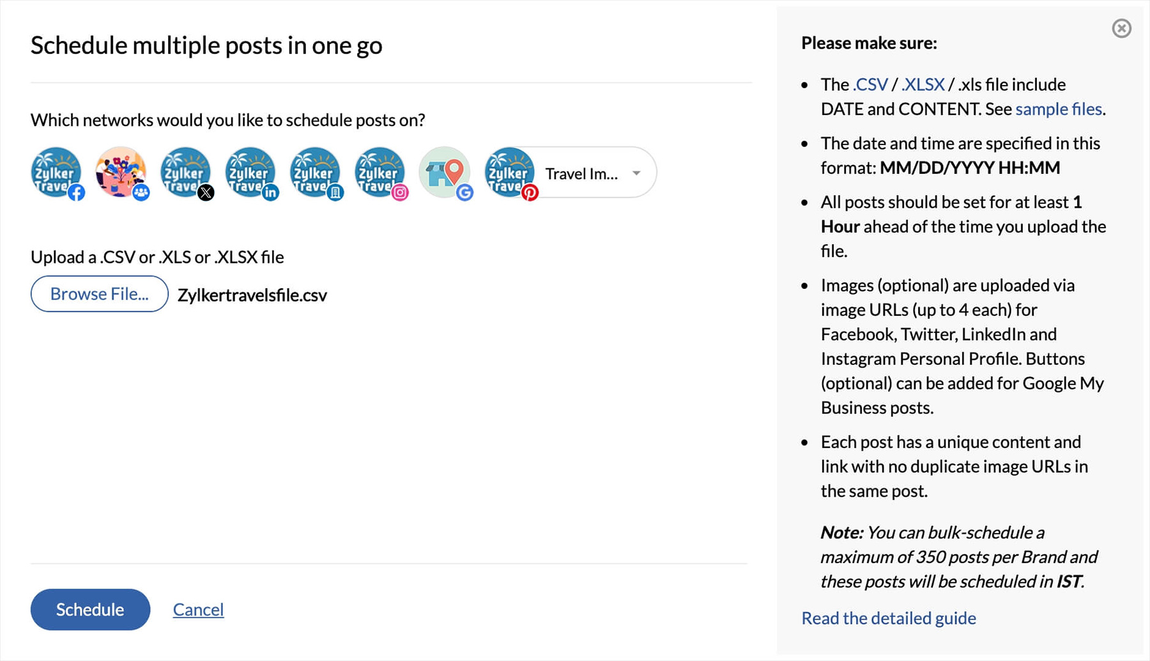Select the Google My Business network icon

[x=445, y=173]
